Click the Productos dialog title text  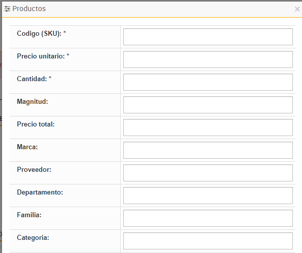pos(29,9)
